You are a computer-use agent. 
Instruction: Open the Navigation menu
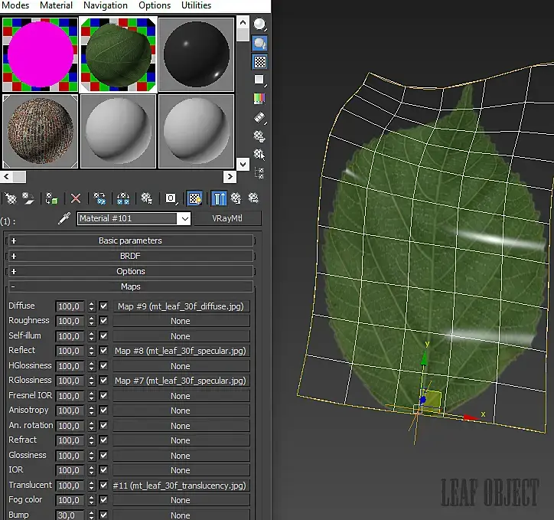pos(106,5)
